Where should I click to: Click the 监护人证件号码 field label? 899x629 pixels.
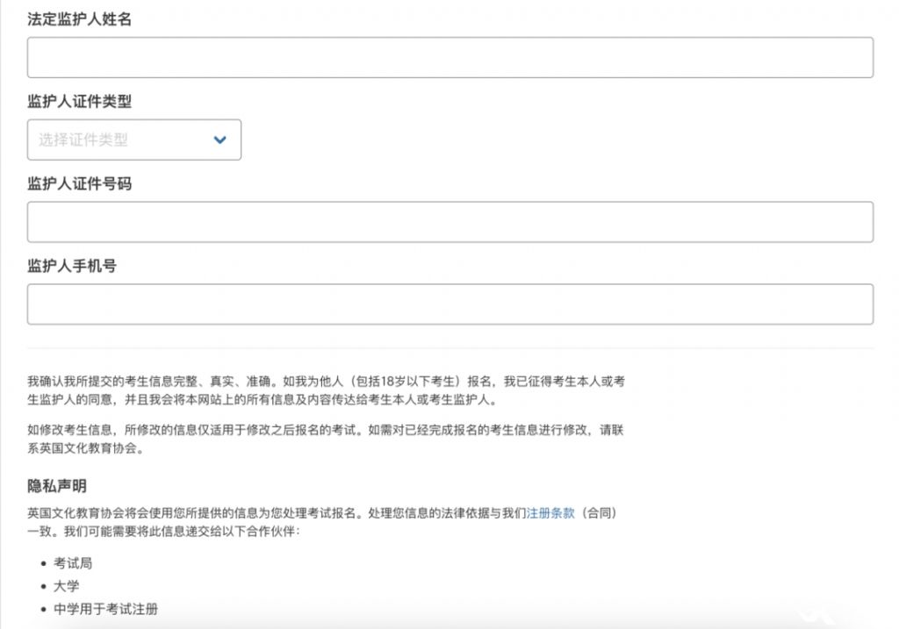coord(79,184)
